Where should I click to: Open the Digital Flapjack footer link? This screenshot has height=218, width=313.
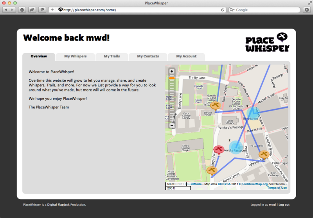pyautogui.click(x=58, y=205)
